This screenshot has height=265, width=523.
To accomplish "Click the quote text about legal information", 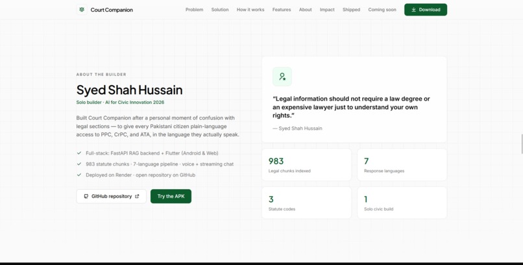I will pyautogui.click(x=351, y=107).
